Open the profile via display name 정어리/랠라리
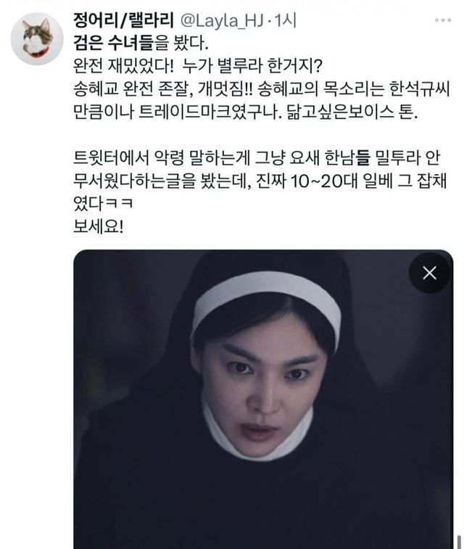Image resolution: width=464 pixels, height=549 pixels. tap(124, 21)
